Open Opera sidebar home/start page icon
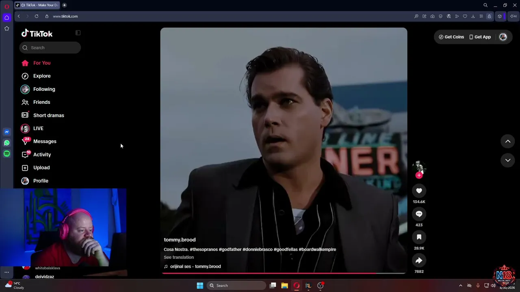 6,17
